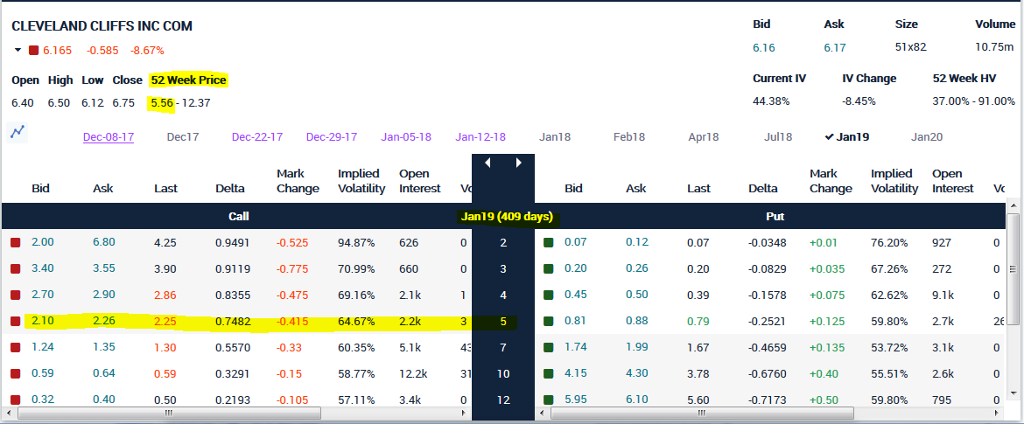The height and width of the screenshot is (424, 1024).
Task: Click red marker on call bid 2.00 row
Action: click(16, 243)
